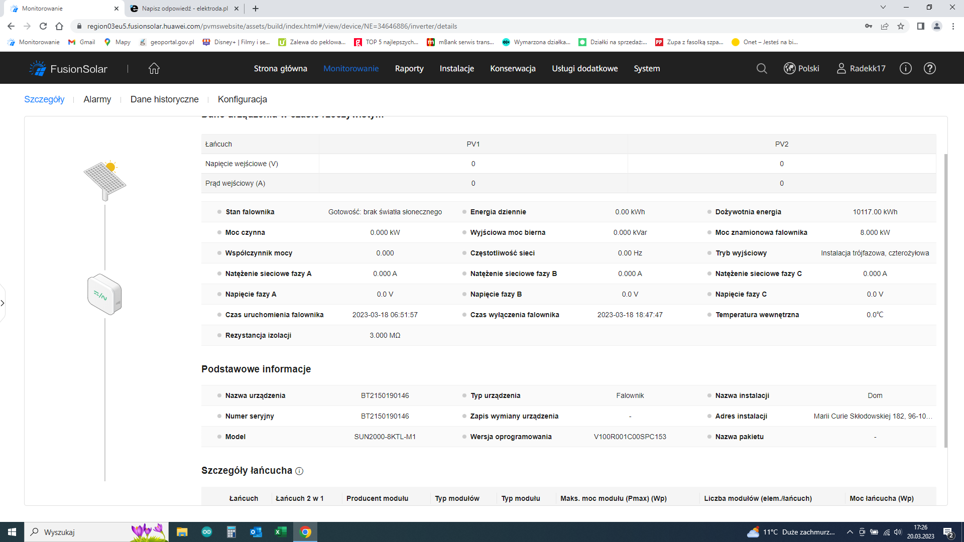Change language via Polski globe selector
The image size is (964, 542).
coord(801,68)
